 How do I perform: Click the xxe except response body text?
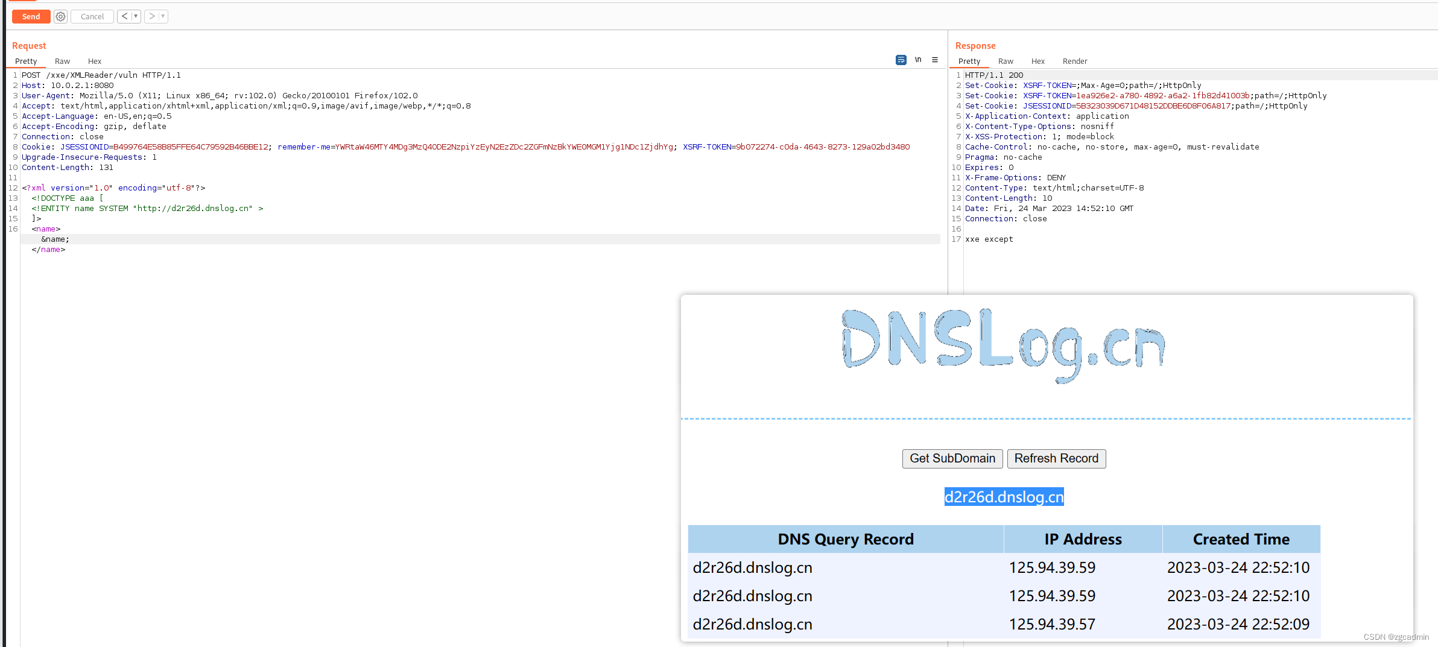[x=989, y=239]
